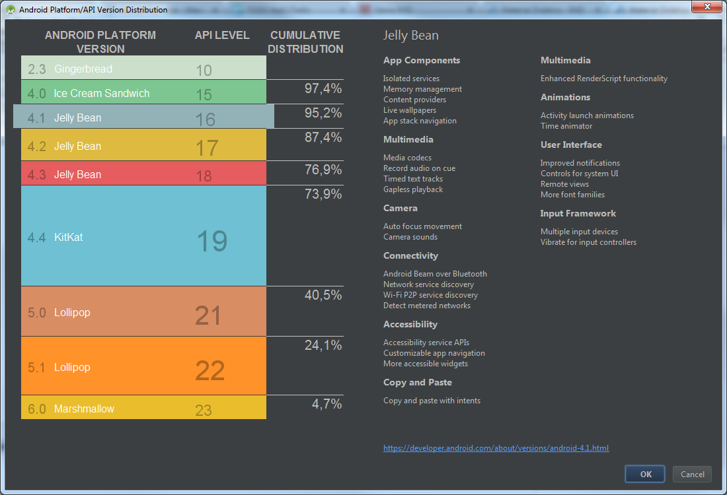Select the 2.3 Gingerbread version row

(x=143, y=67)
